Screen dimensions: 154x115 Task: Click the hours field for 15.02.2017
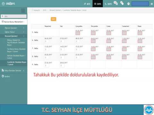[x=78, y=50]
